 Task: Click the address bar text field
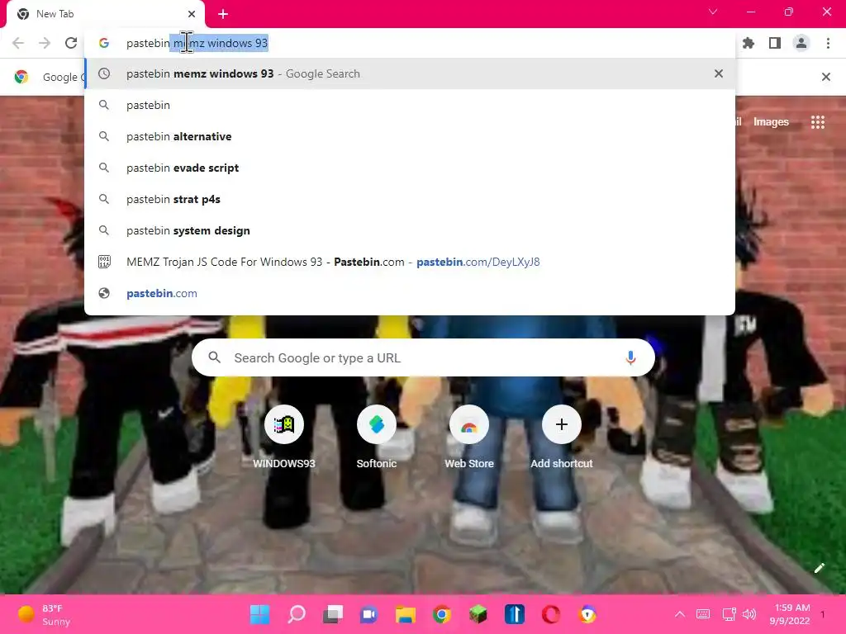click(x=410, y=43)
